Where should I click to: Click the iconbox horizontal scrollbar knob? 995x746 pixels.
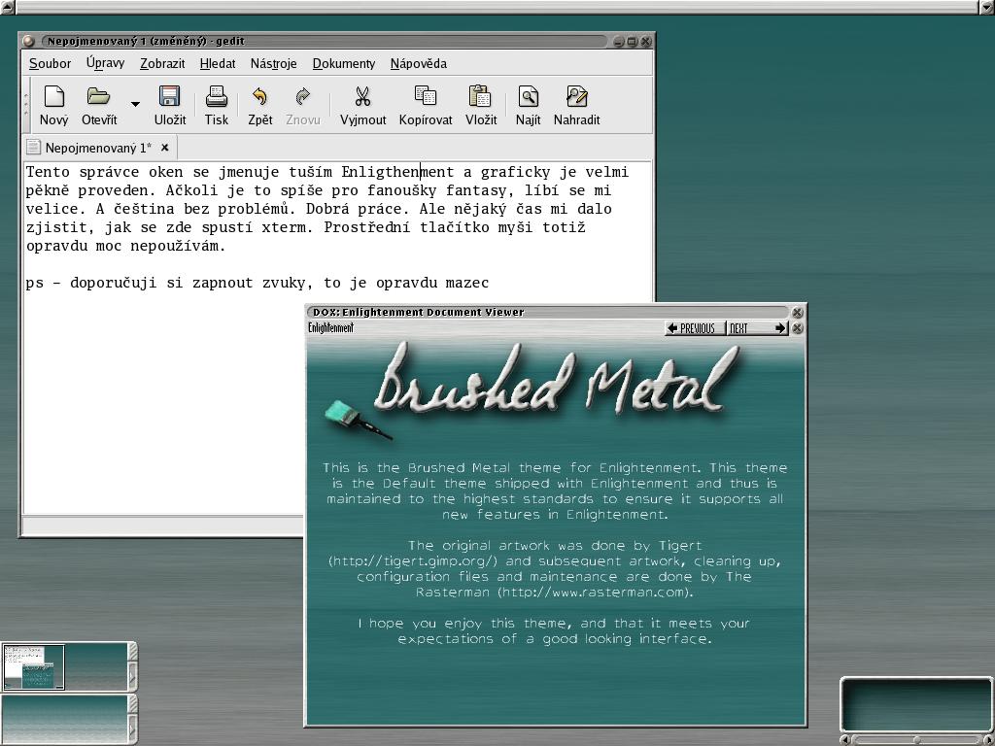coord(917,739)
